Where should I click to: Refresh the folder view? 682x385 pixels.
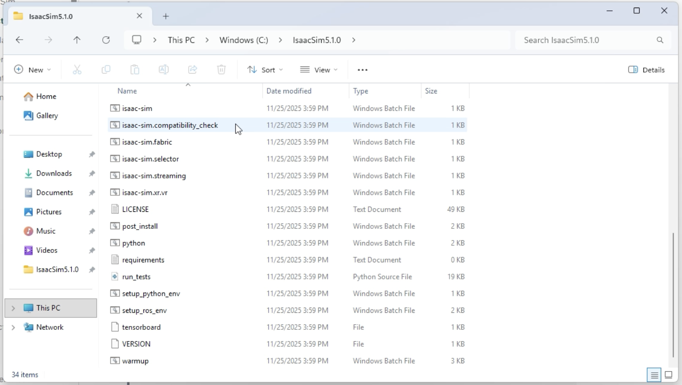[x=106, y=40]
